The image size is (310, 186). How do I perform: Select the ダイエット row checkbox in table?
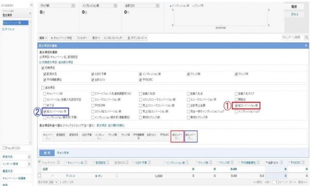click(39, 176)
